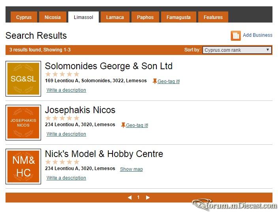This screenshot has height=212, width=278.
Task: Open the Features tab
Action: pyautogui.click(x=213, y=17)
